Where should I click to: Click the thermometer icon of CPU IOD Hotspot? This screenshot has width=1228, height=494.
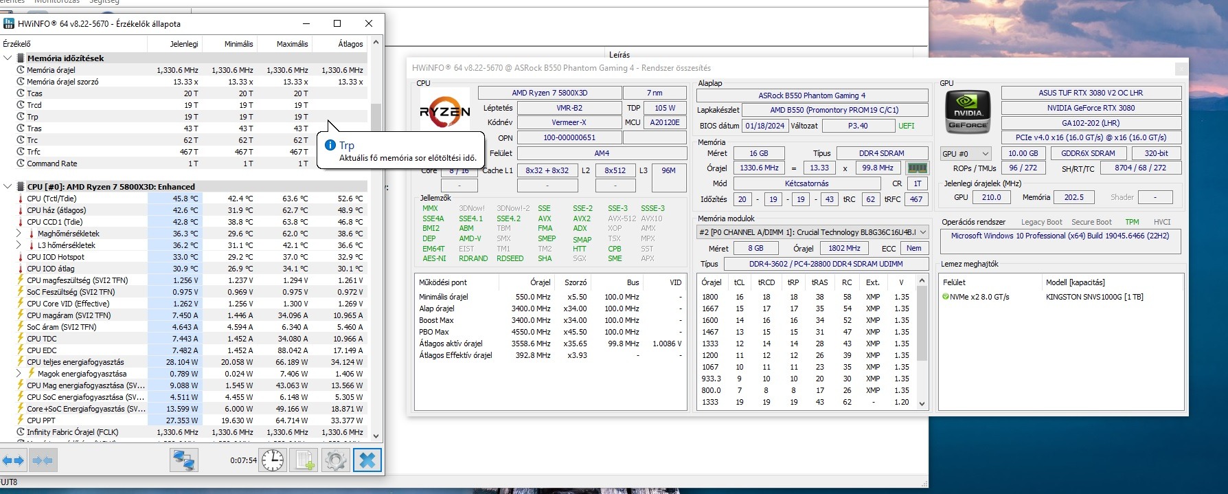click(21, 257)
